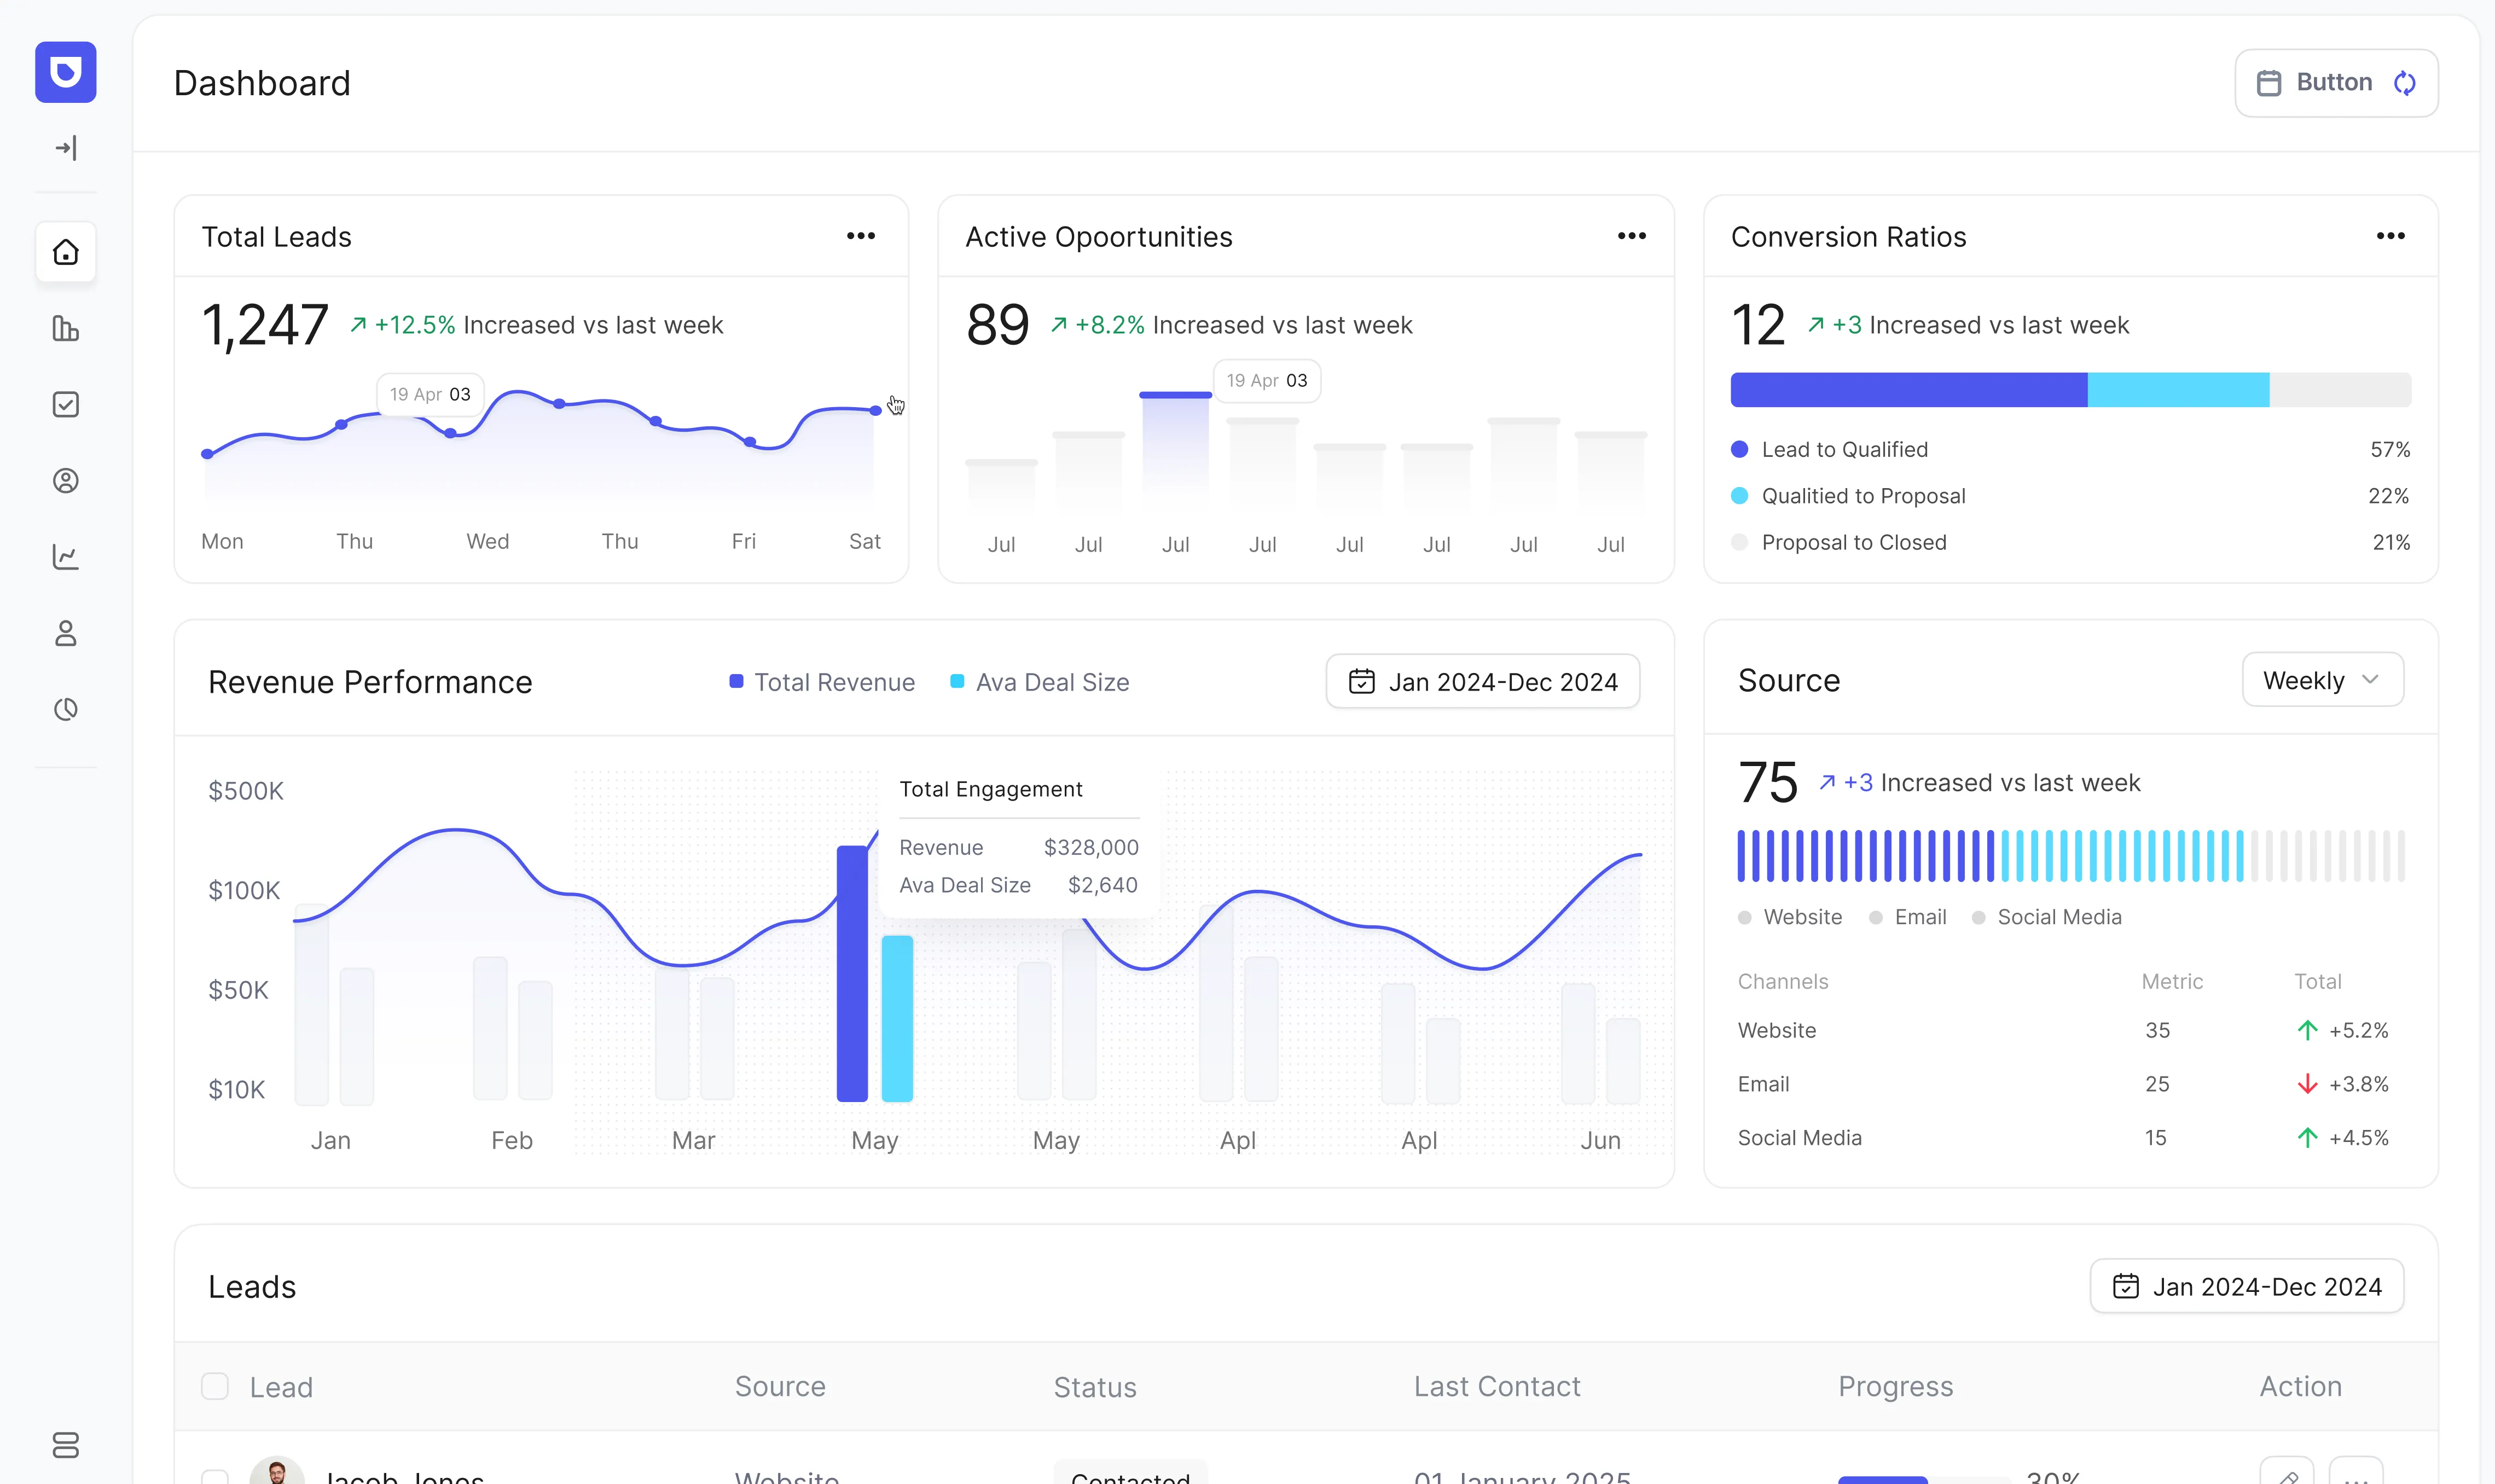Open the tasks checklist sidebar icon
Screen dimensions: 2495x1484
65,404
